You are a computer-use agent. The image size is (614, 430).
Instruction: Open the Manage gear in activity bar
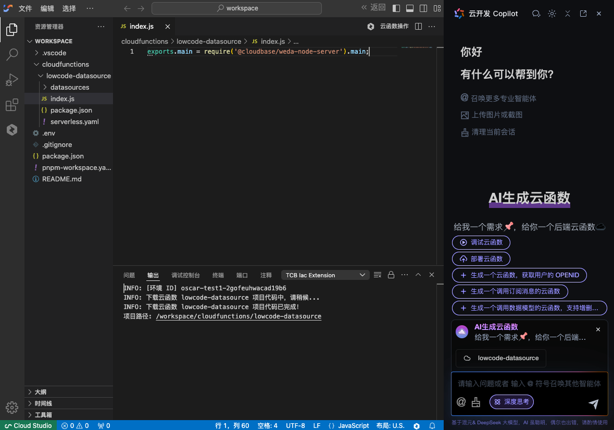tap(12, 408)
